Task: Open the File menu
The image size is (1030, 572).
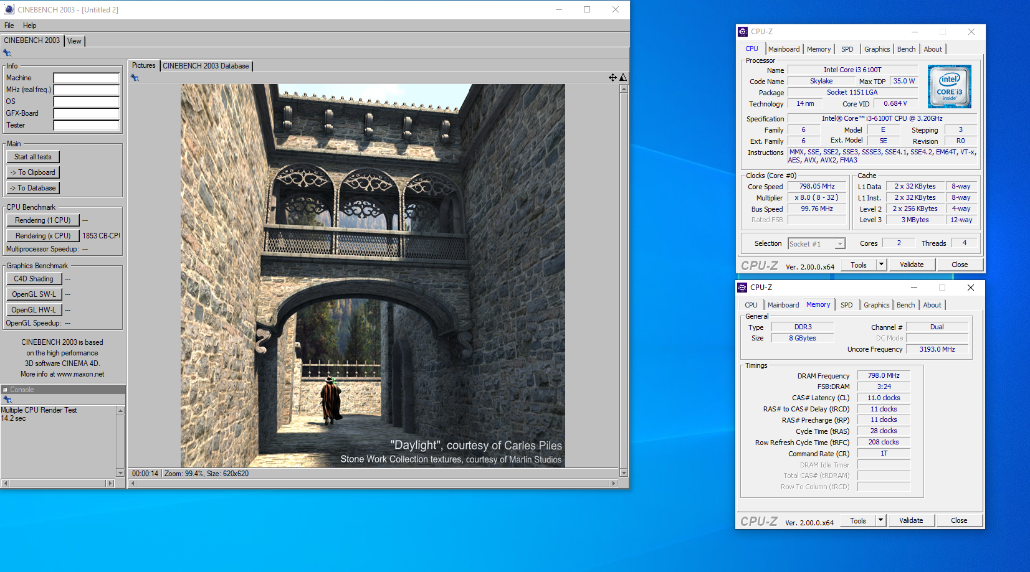Action: (x=9, y=26)
